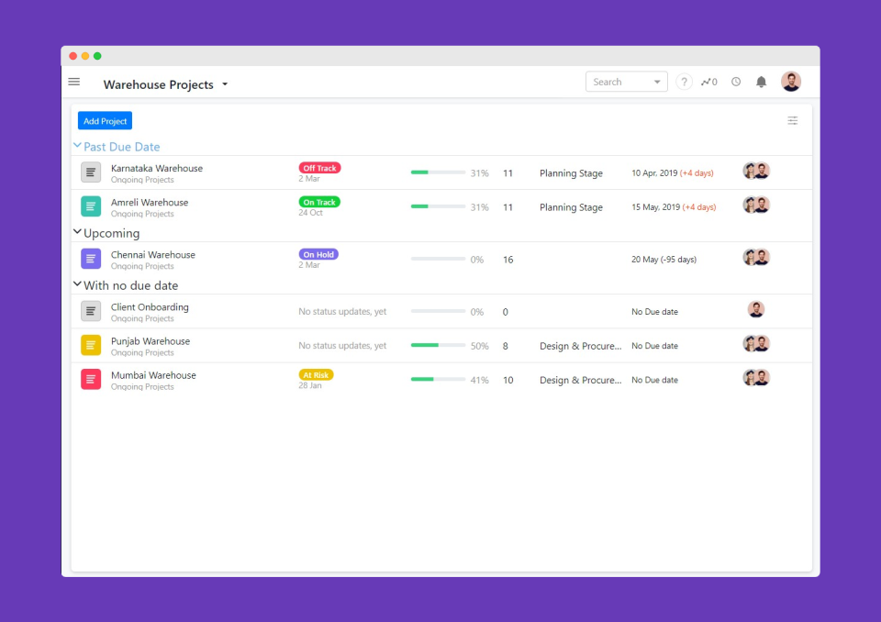This screenshot has width=881, height=622.
Task: Click the Punjab Warehouse progress bar
Action: tap(439, 345)
